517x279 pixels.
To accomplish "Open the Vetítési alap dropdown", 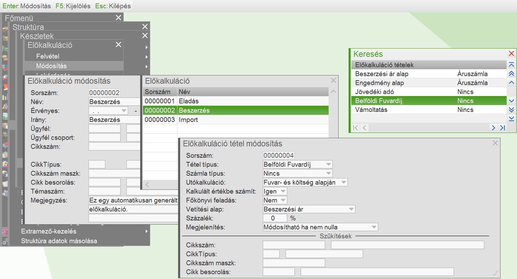I will [x=351, y=209].
